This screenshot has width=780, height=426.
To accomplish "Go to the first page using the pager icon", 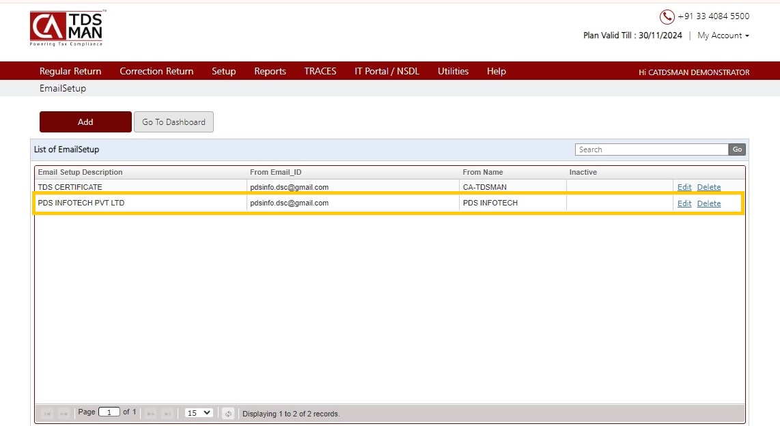I will coord(47,414).
